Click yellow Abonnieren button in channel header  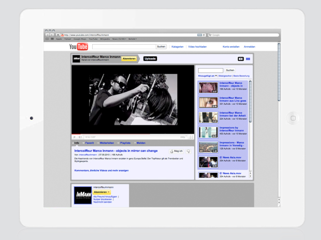pos(129,59)
